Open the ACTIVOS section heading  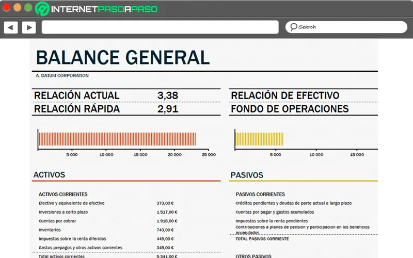pos(49,175)
